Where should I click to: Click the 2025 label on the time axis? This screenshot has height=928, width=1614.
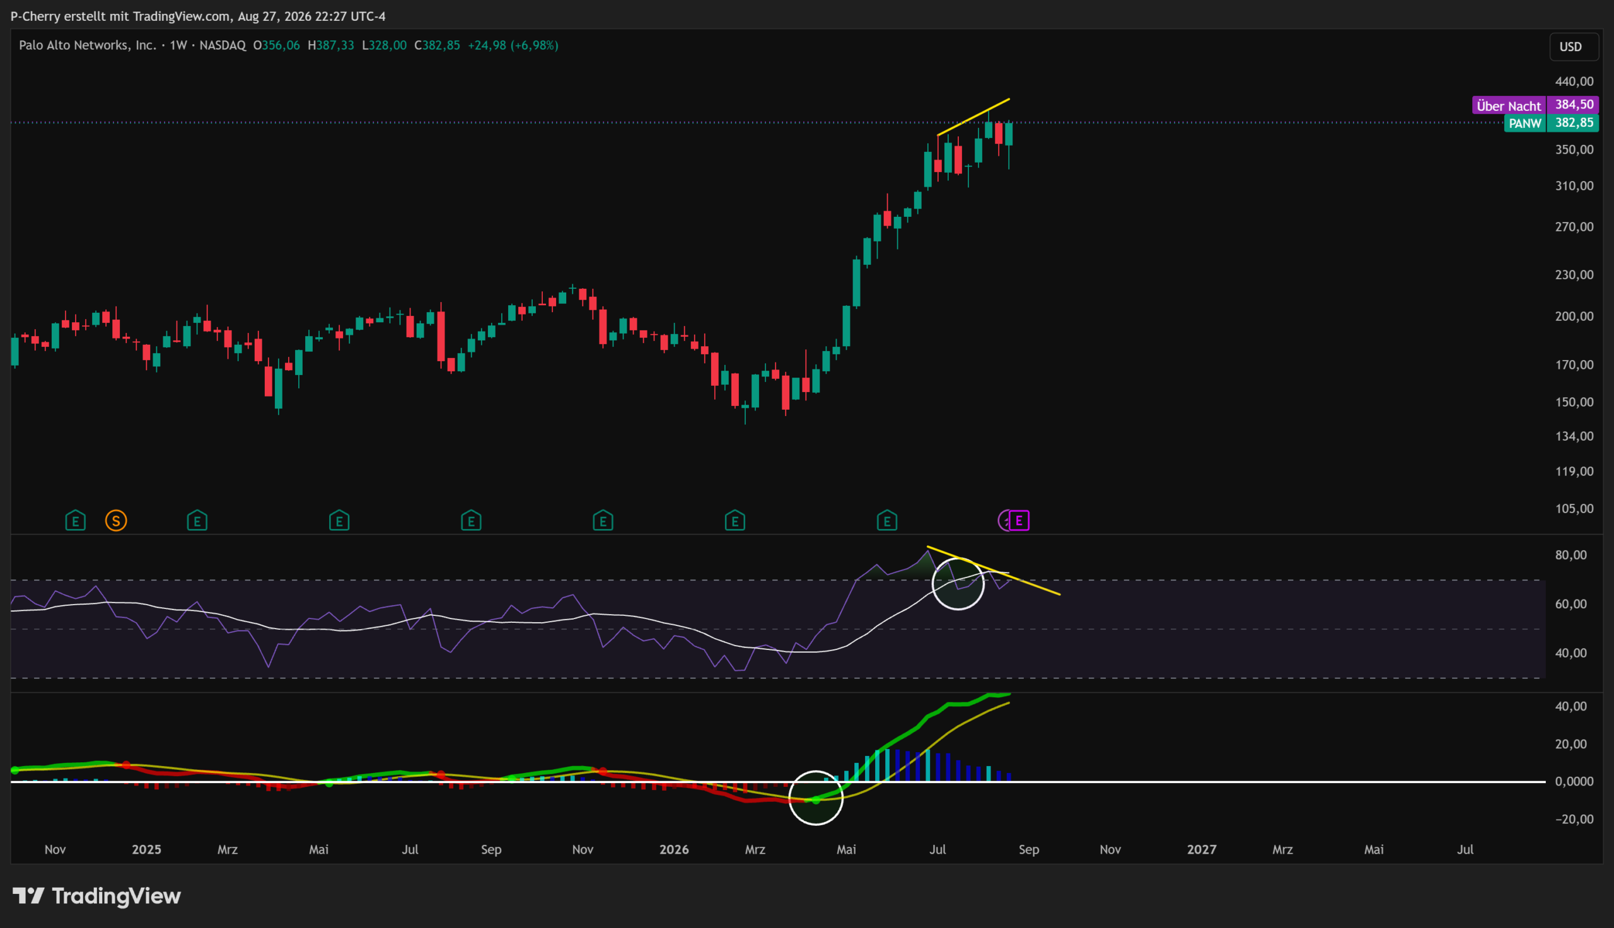(146, 850)
